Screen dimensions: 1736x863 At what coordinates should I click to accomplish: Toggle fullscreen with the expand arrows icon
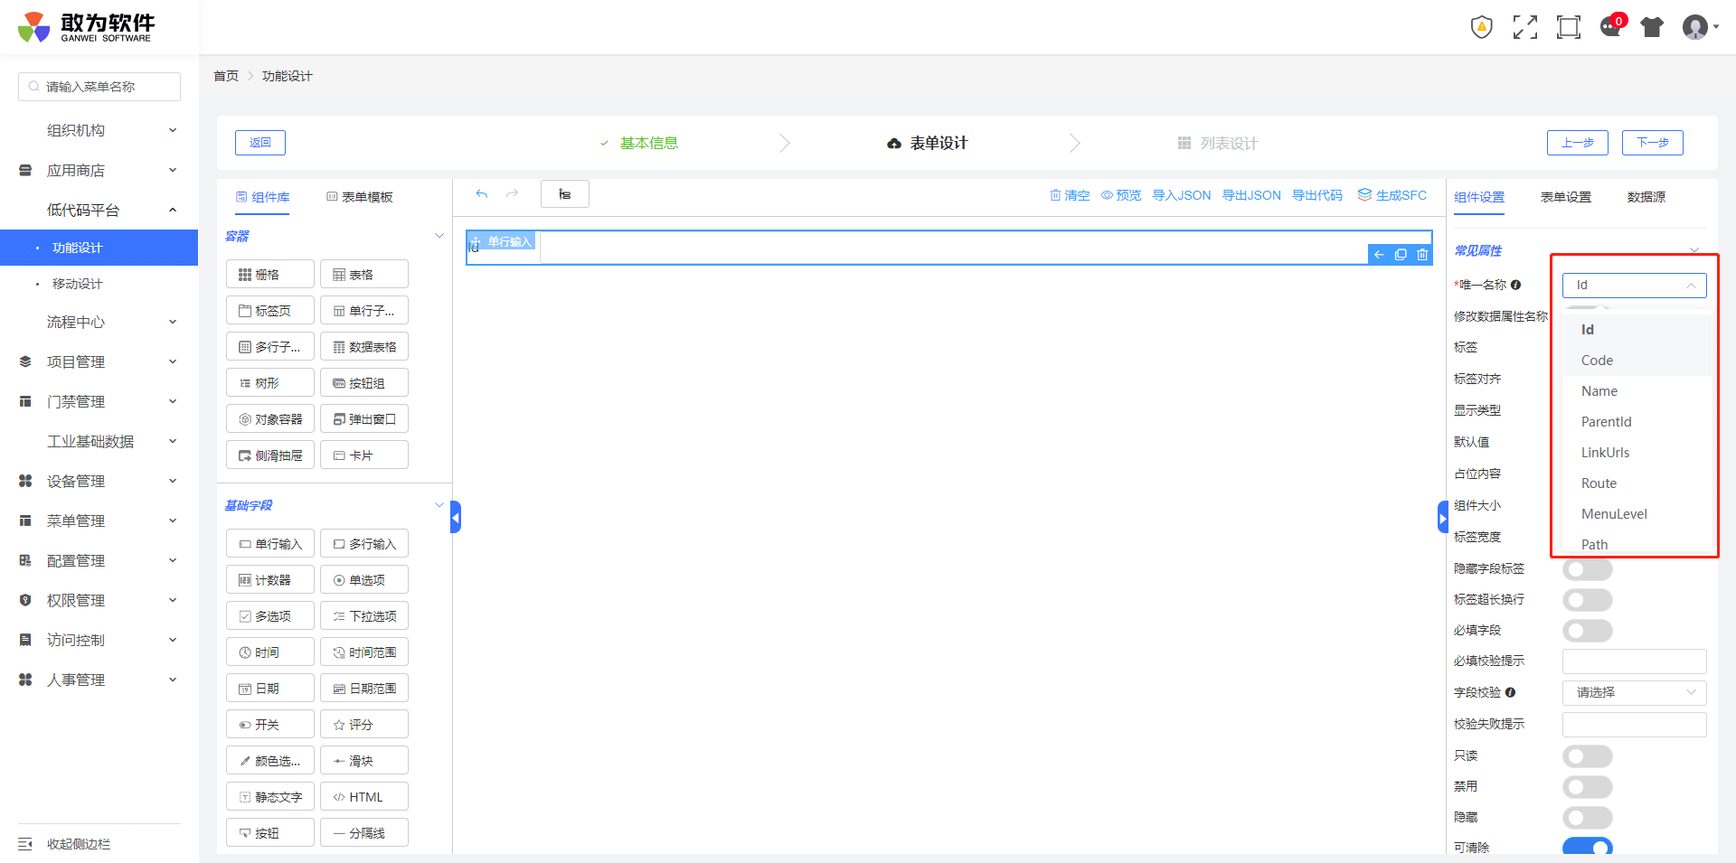coord(1525,27)
